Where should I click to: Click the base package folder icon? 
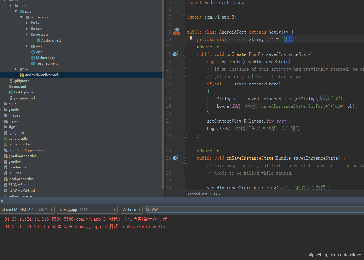click(x=33, y=23)
